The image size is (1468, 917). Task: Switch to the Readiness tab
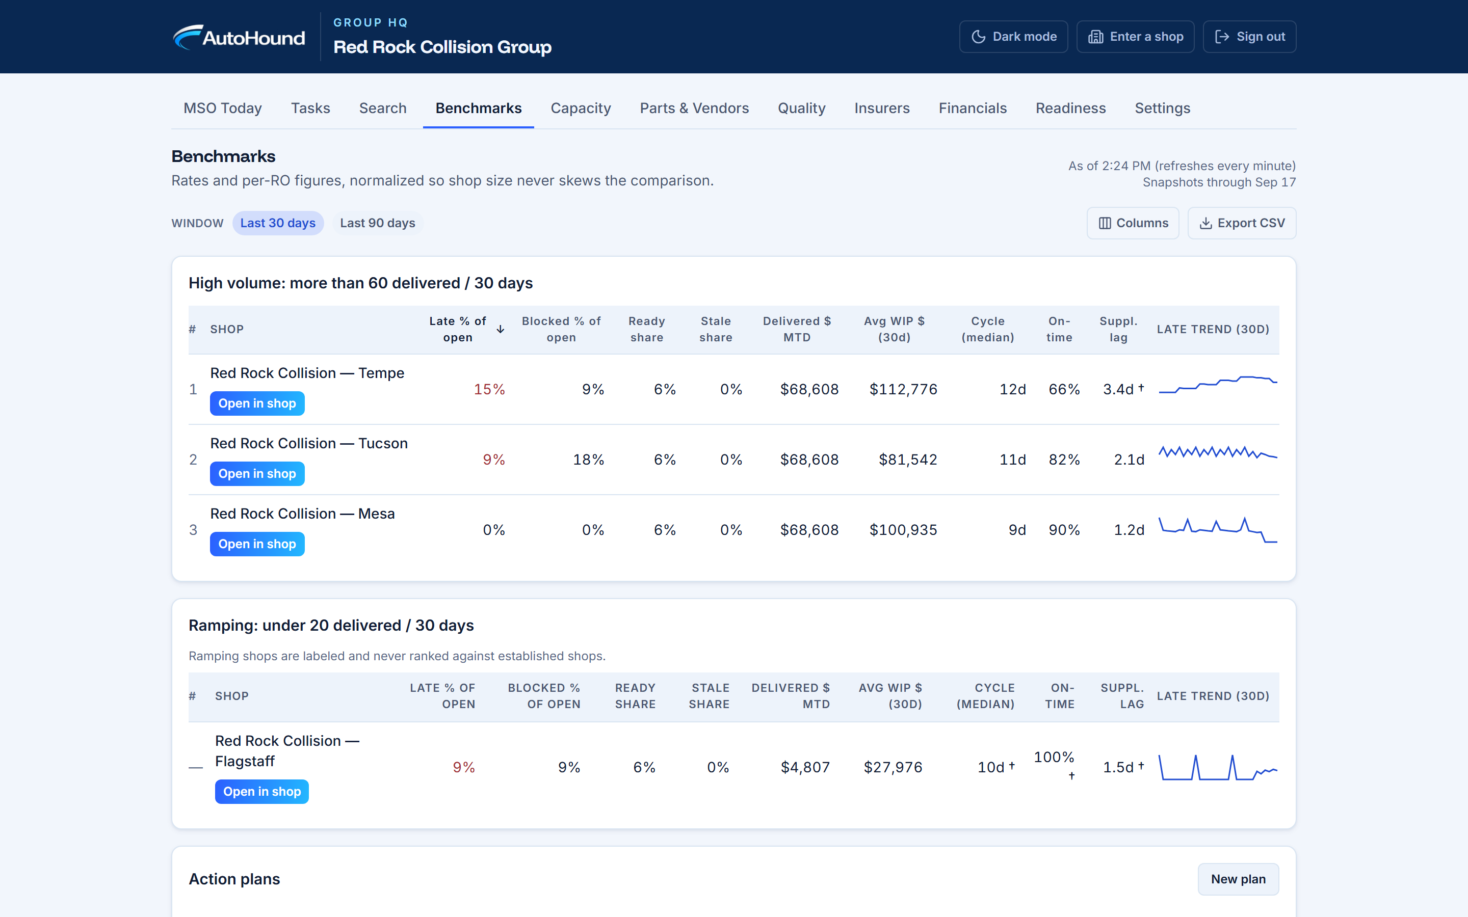tap(1070, 108)
